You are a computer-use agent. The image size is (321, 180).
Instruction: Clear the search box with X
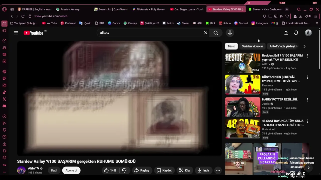coord(206,33)
